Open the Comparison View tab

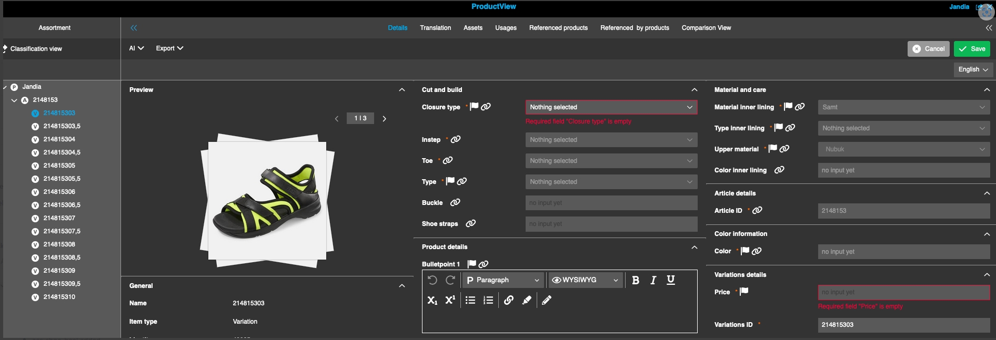click(706, 28)
